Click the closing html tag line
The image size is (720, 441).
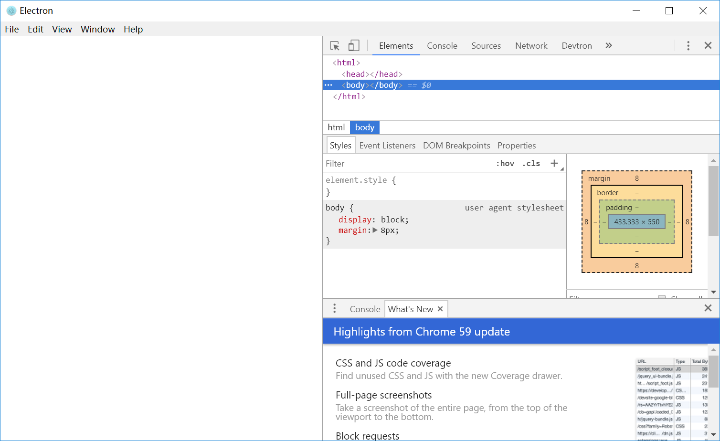349,96
